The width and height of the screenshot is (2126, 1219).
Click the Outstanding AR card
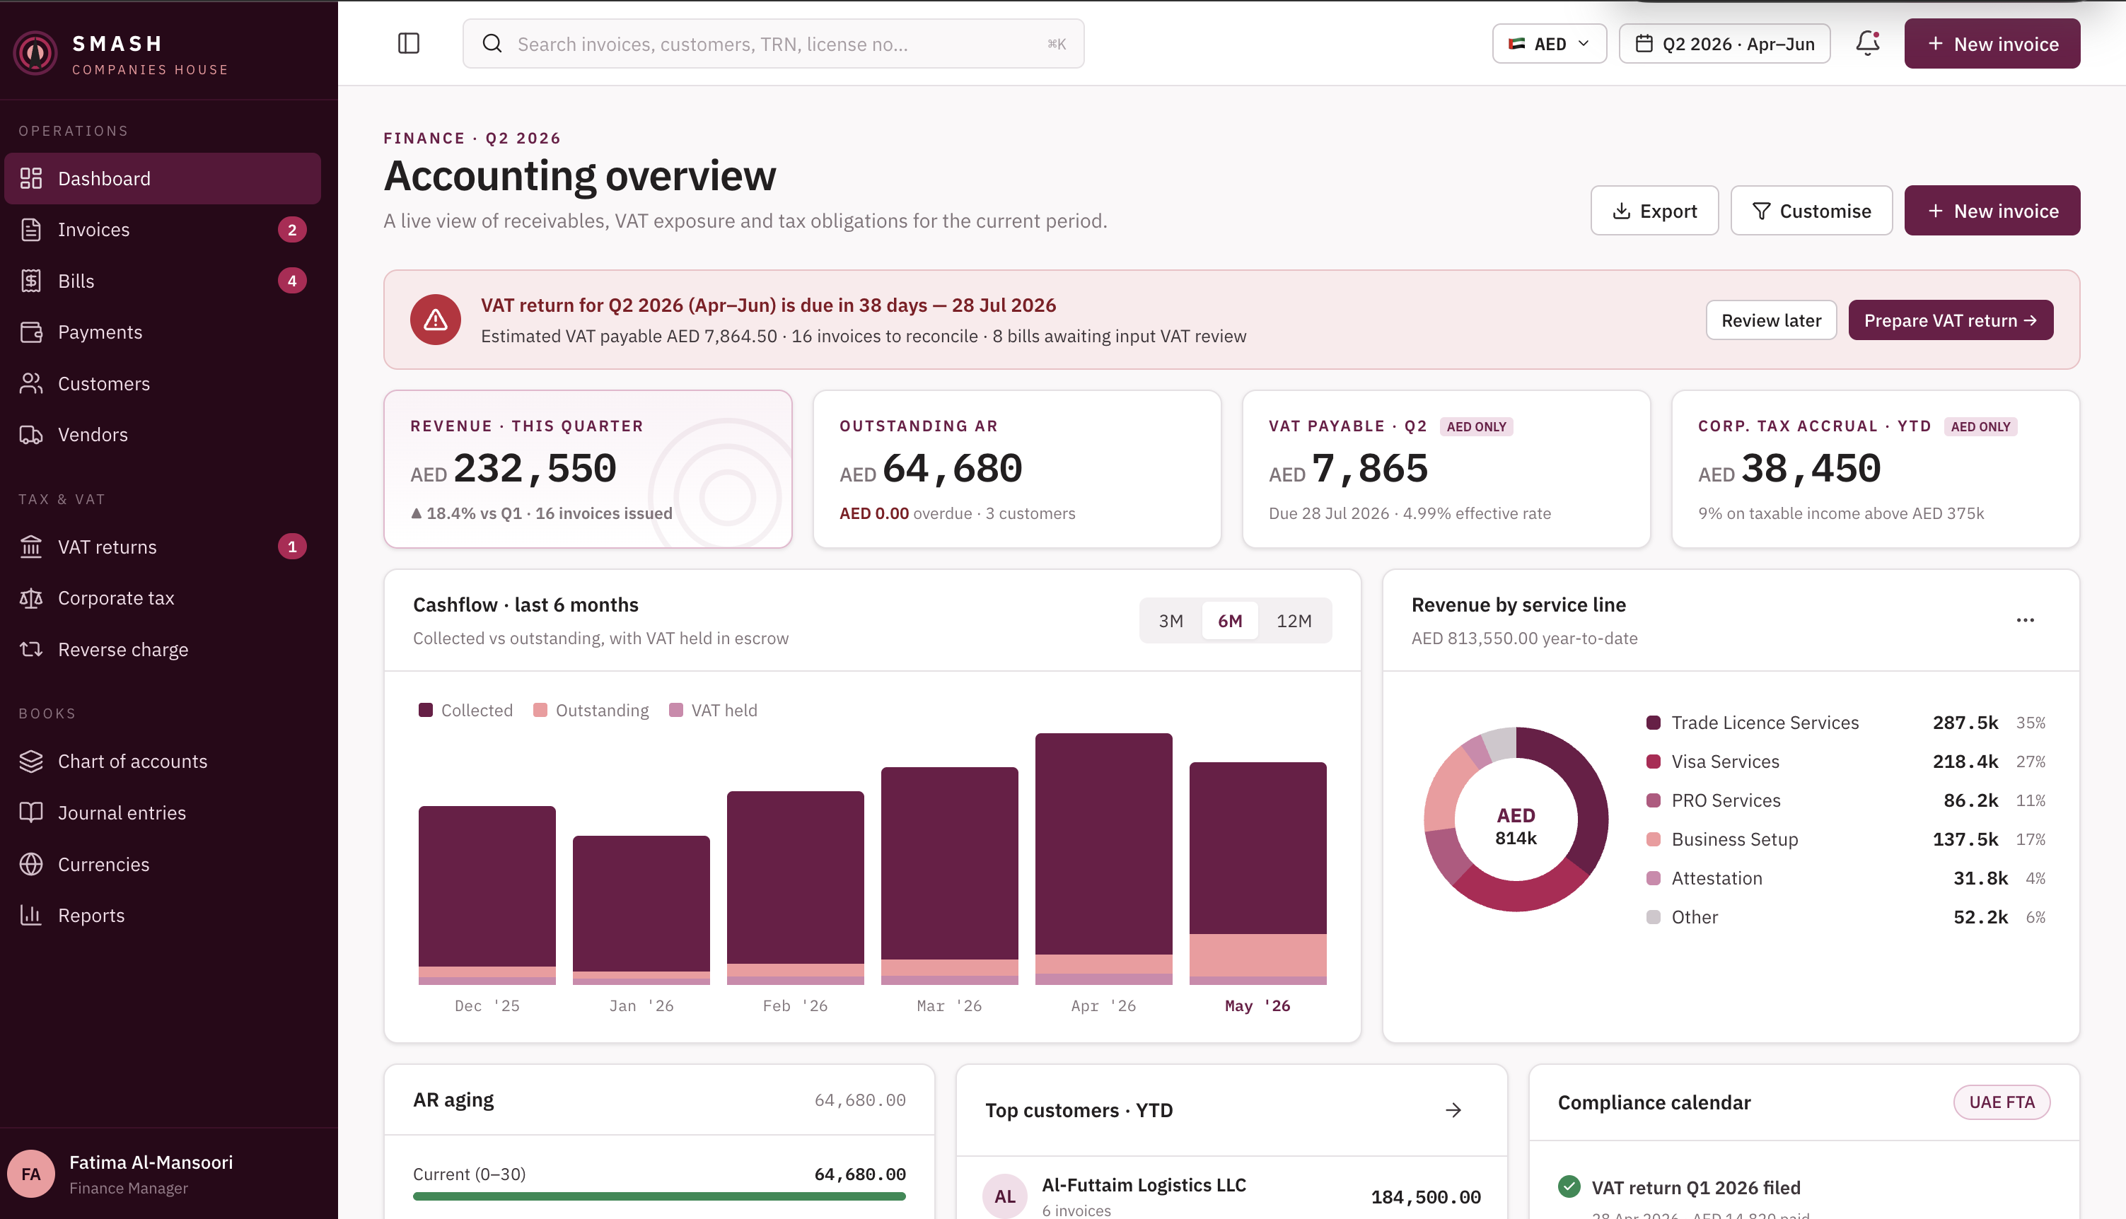pyautogui.click(x=1016, y=469)
